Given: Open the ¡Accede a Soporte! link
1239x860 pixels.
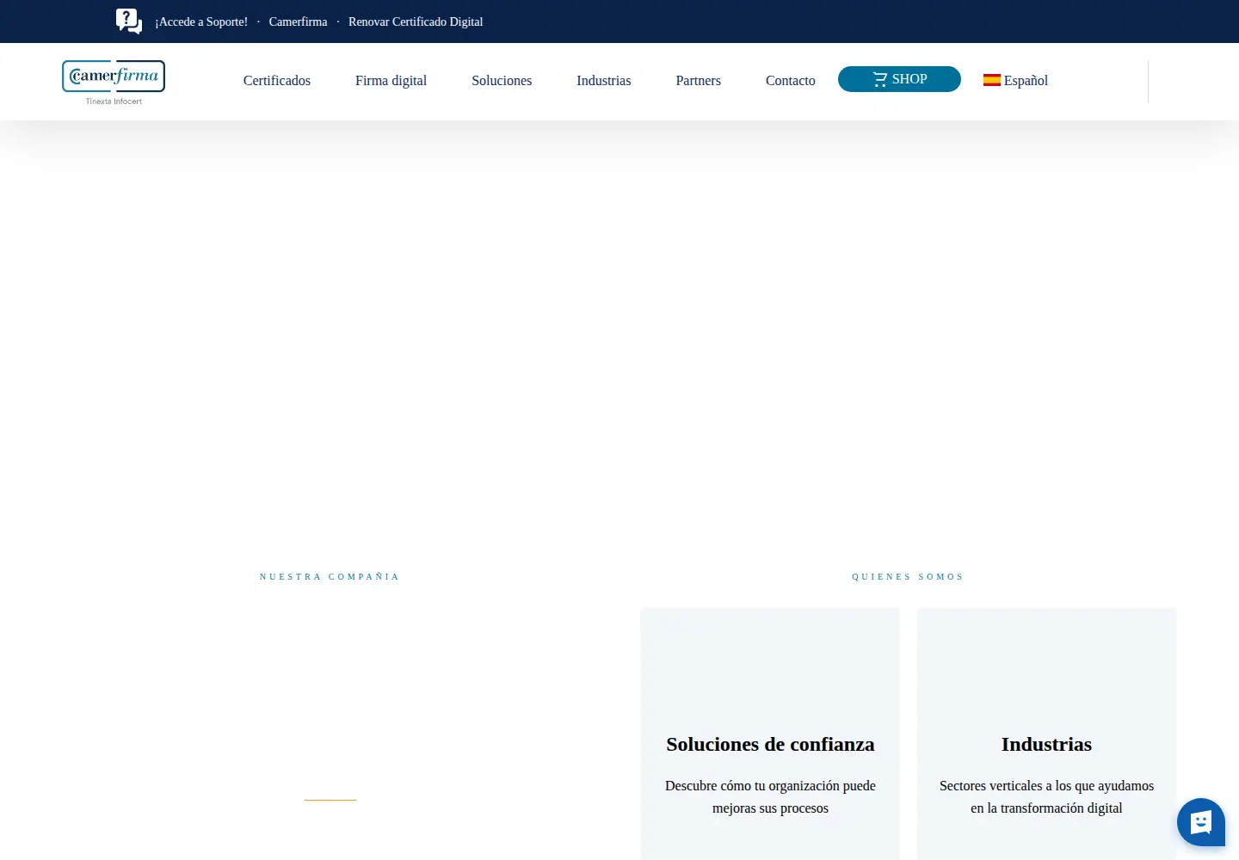Looking at the screenshot, I should [x=201, y=21].
